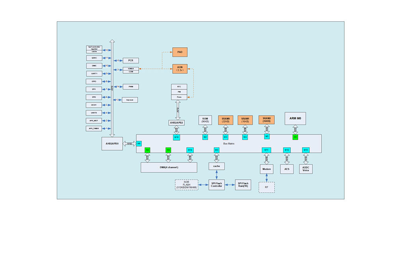The width and height of the screenshot is (402, 268).
Task: Click the cyan M0 port above cache
Action: (x=217, y=150)
